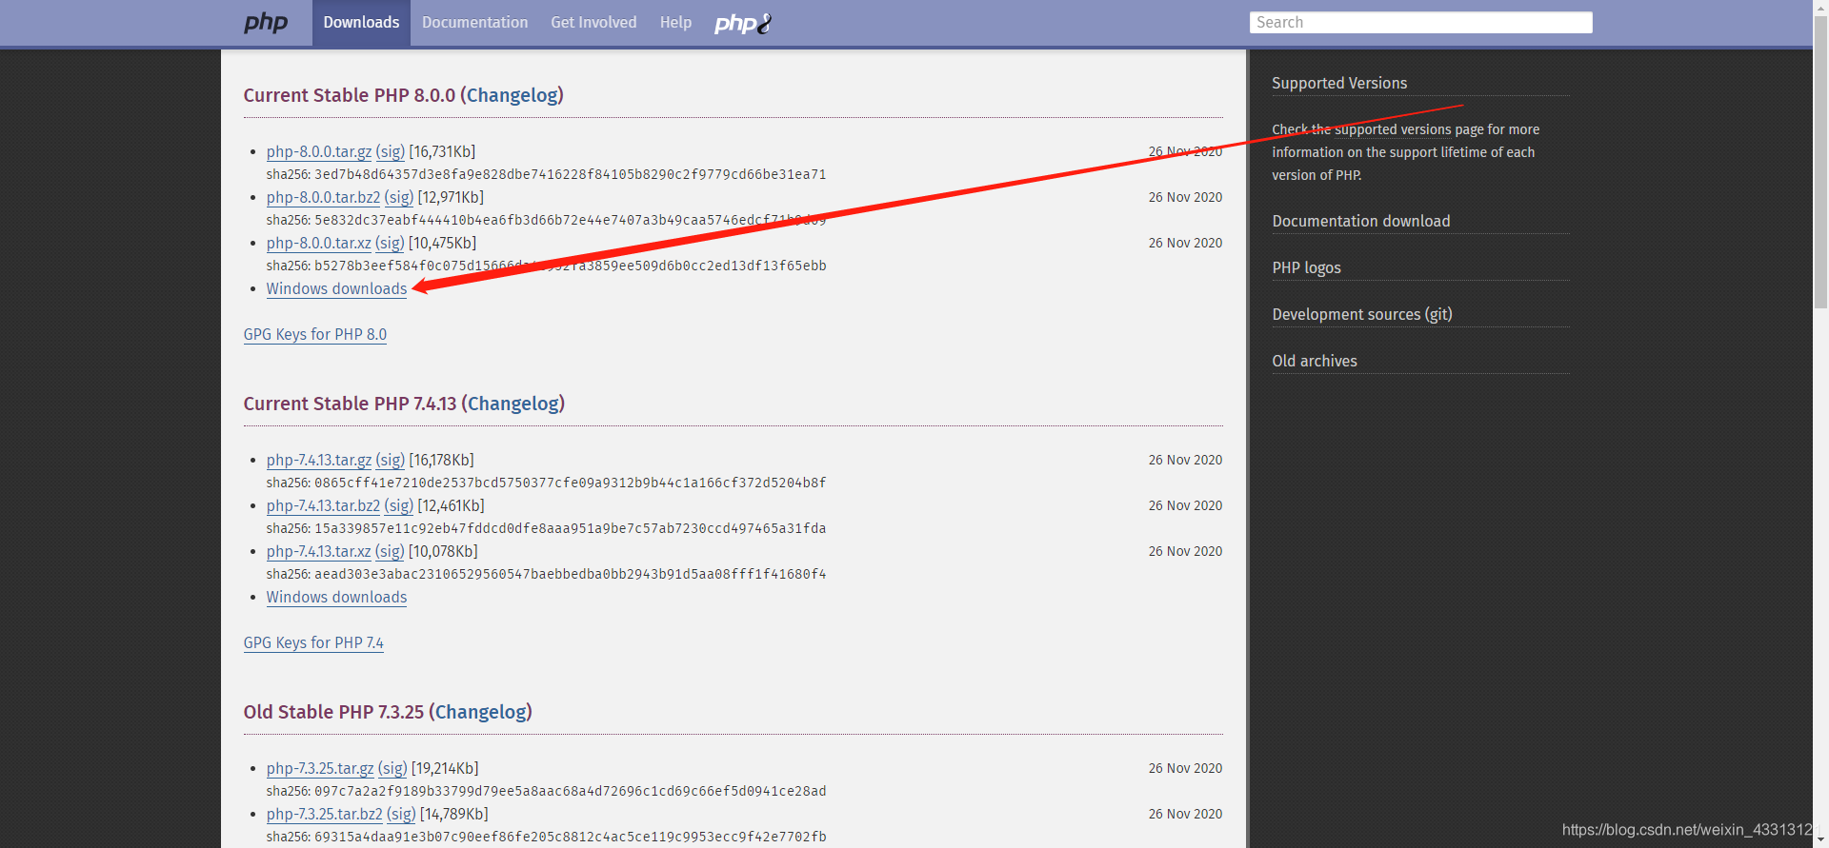Open sig for php-7.3.25.tar.gz
The height and width of the screenshot is (848, 1829).
point(392,768)
